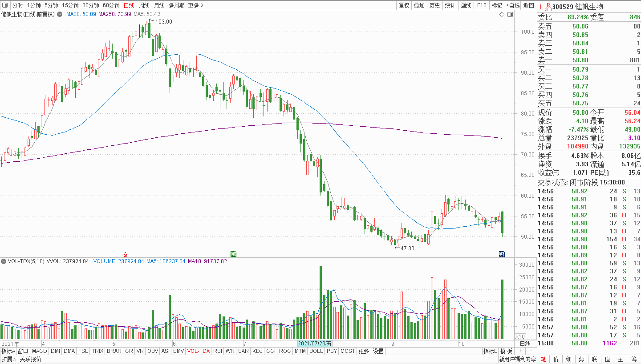Click the diamond marker icon above the chart
Viewport: 641px width, 364px height.
point(502,14)
